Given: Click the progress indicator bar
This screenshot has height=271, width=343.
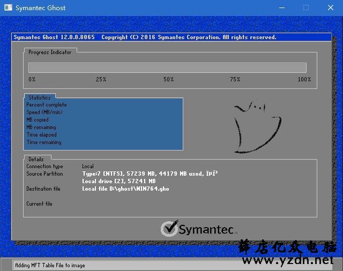Looking at the screenshot, I should click(167, 67).
